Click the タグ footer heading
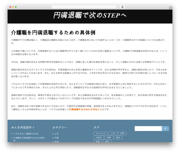 tap(96, 127)
